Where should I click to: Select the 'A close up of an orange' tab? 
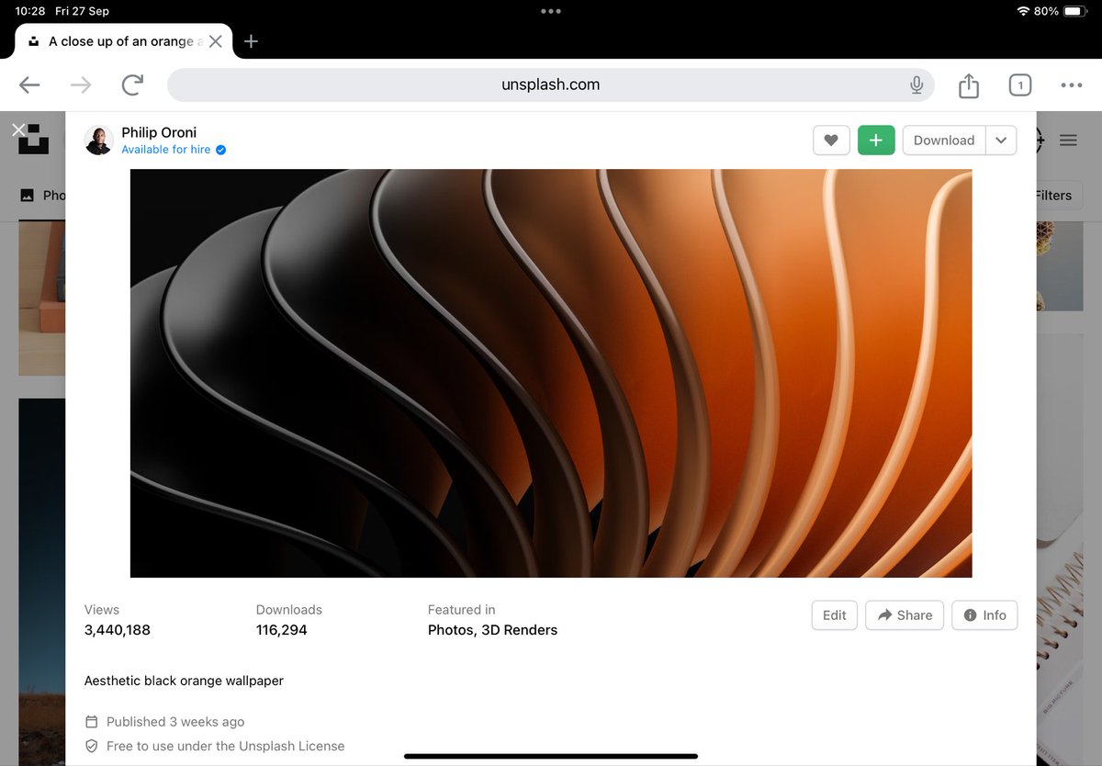pos(123,41)
